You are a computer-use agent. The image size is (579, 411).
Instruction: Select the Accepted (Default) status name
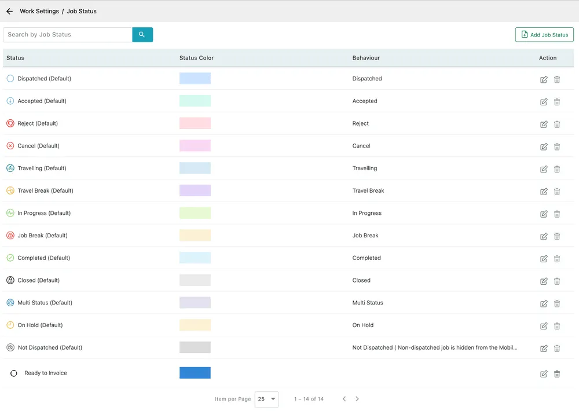pos(42,101)
